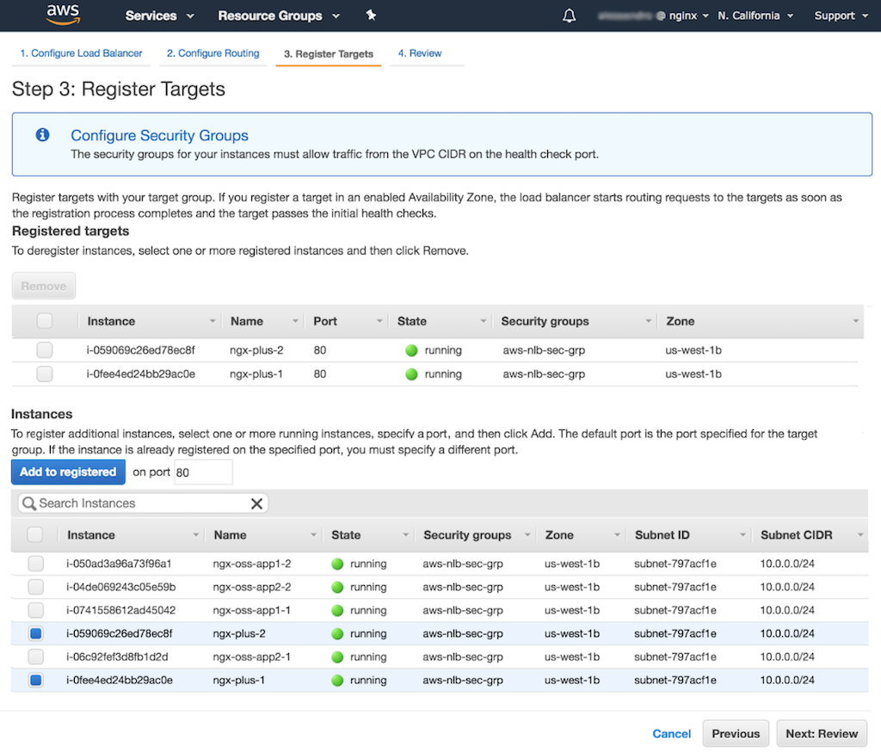The width and height of the screenshot is (881, 752).
Task: Click green status icon for ngx-oss-app1-2
Action: click(337, 564)
